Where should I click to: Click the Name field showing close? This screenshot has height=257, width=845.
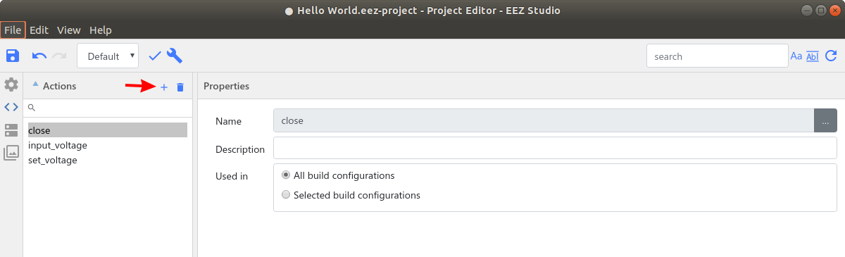coord(544,120)
